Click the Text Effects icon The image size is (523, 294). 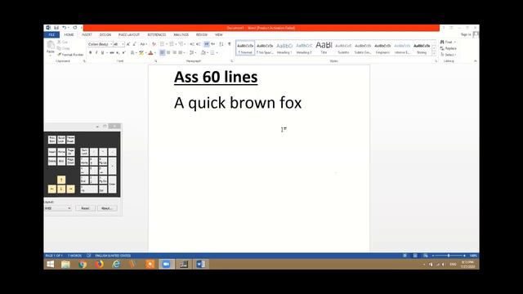coord(132,52)
